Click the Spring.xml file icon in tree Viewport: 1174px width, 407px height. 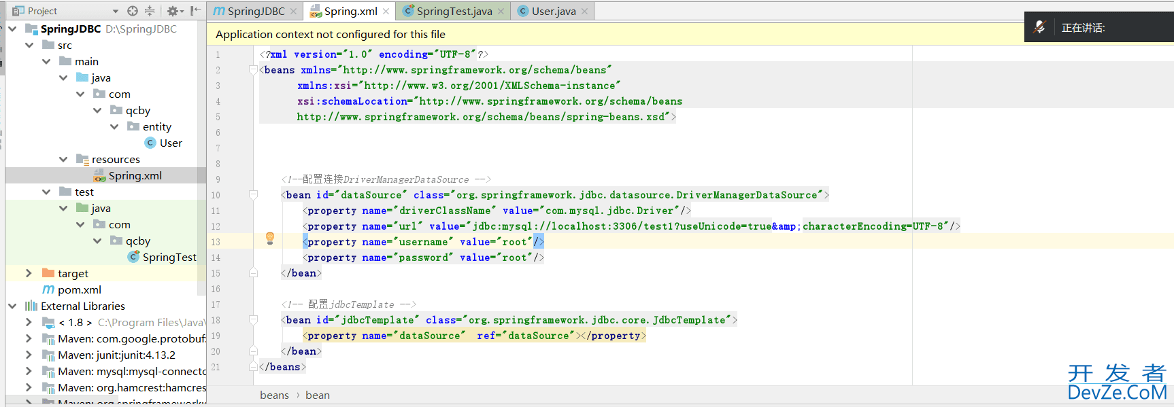click(x=100, y=175)
